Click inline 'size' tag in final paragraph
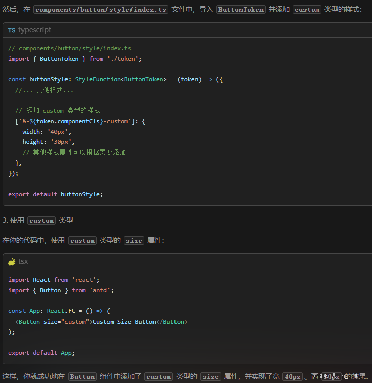 [211, 376]
